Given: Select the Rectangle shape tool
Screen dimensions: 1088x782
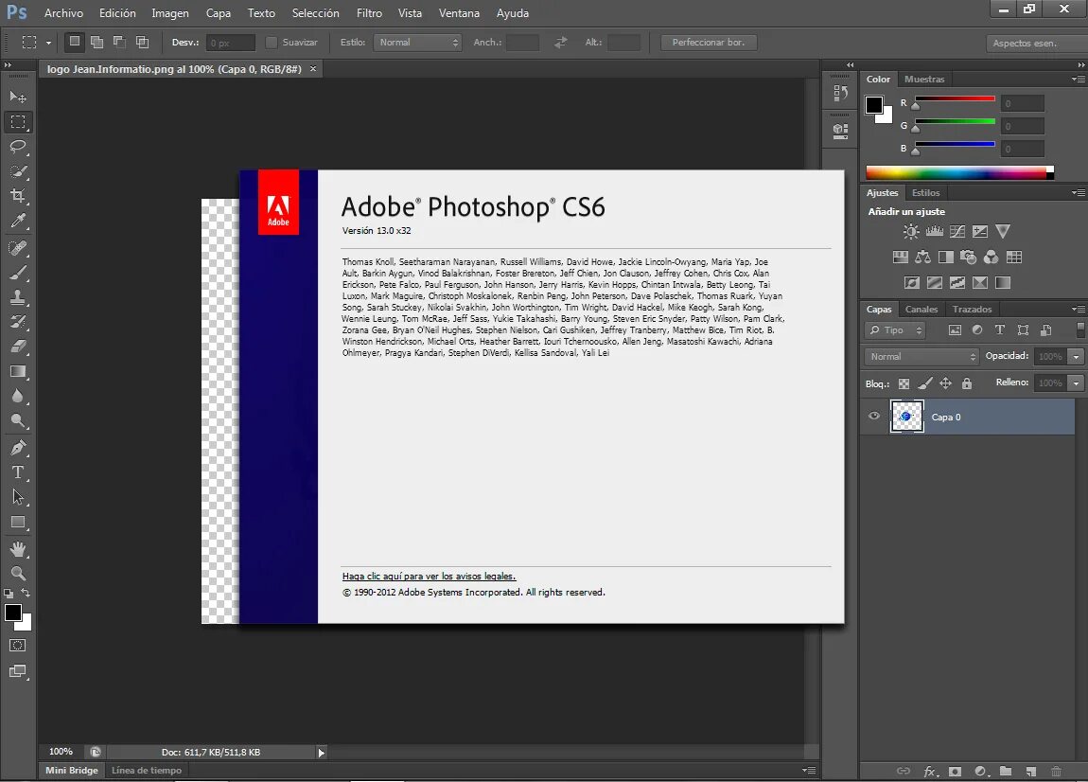Looking at the screenshot, I should click(18, 523).
